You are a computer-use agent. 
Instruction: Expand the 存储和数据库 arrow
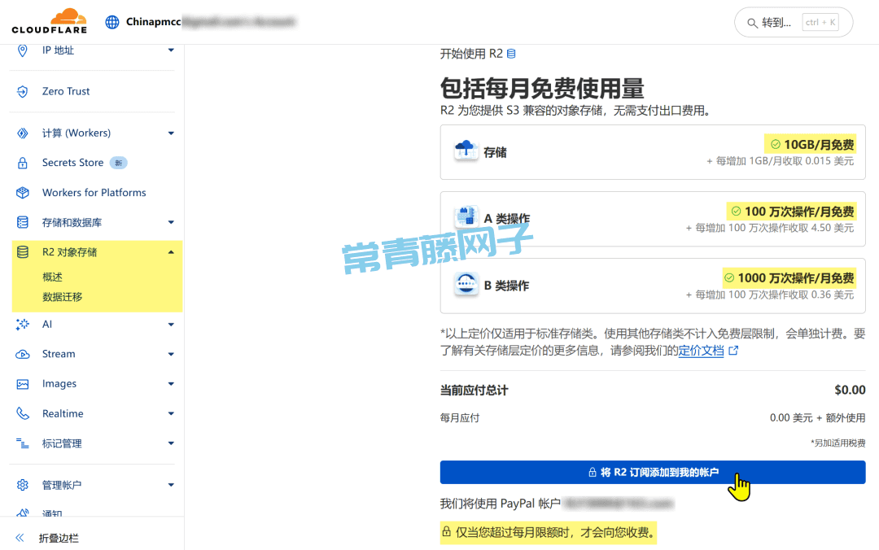point(171,223)
